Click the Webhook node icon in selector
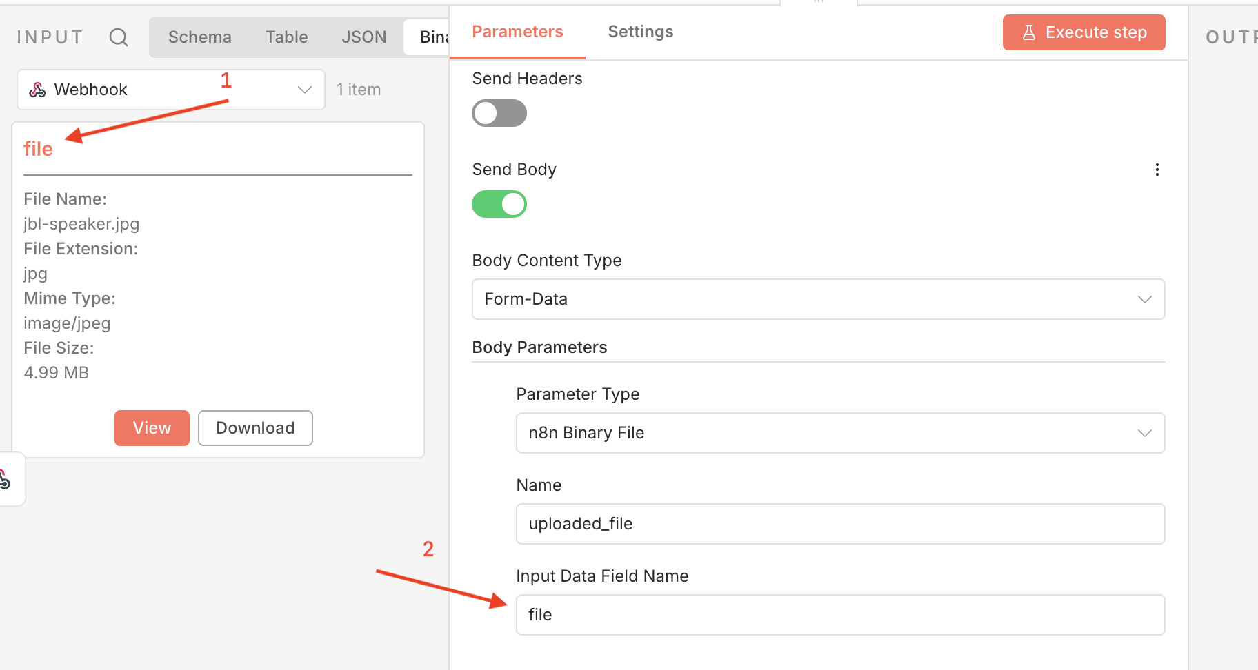 (x=38, y=90)
